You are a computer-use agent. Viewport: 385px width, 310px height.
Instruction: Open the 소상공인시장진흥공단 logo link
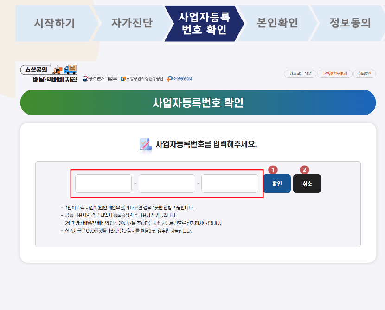tap(141, 79)
